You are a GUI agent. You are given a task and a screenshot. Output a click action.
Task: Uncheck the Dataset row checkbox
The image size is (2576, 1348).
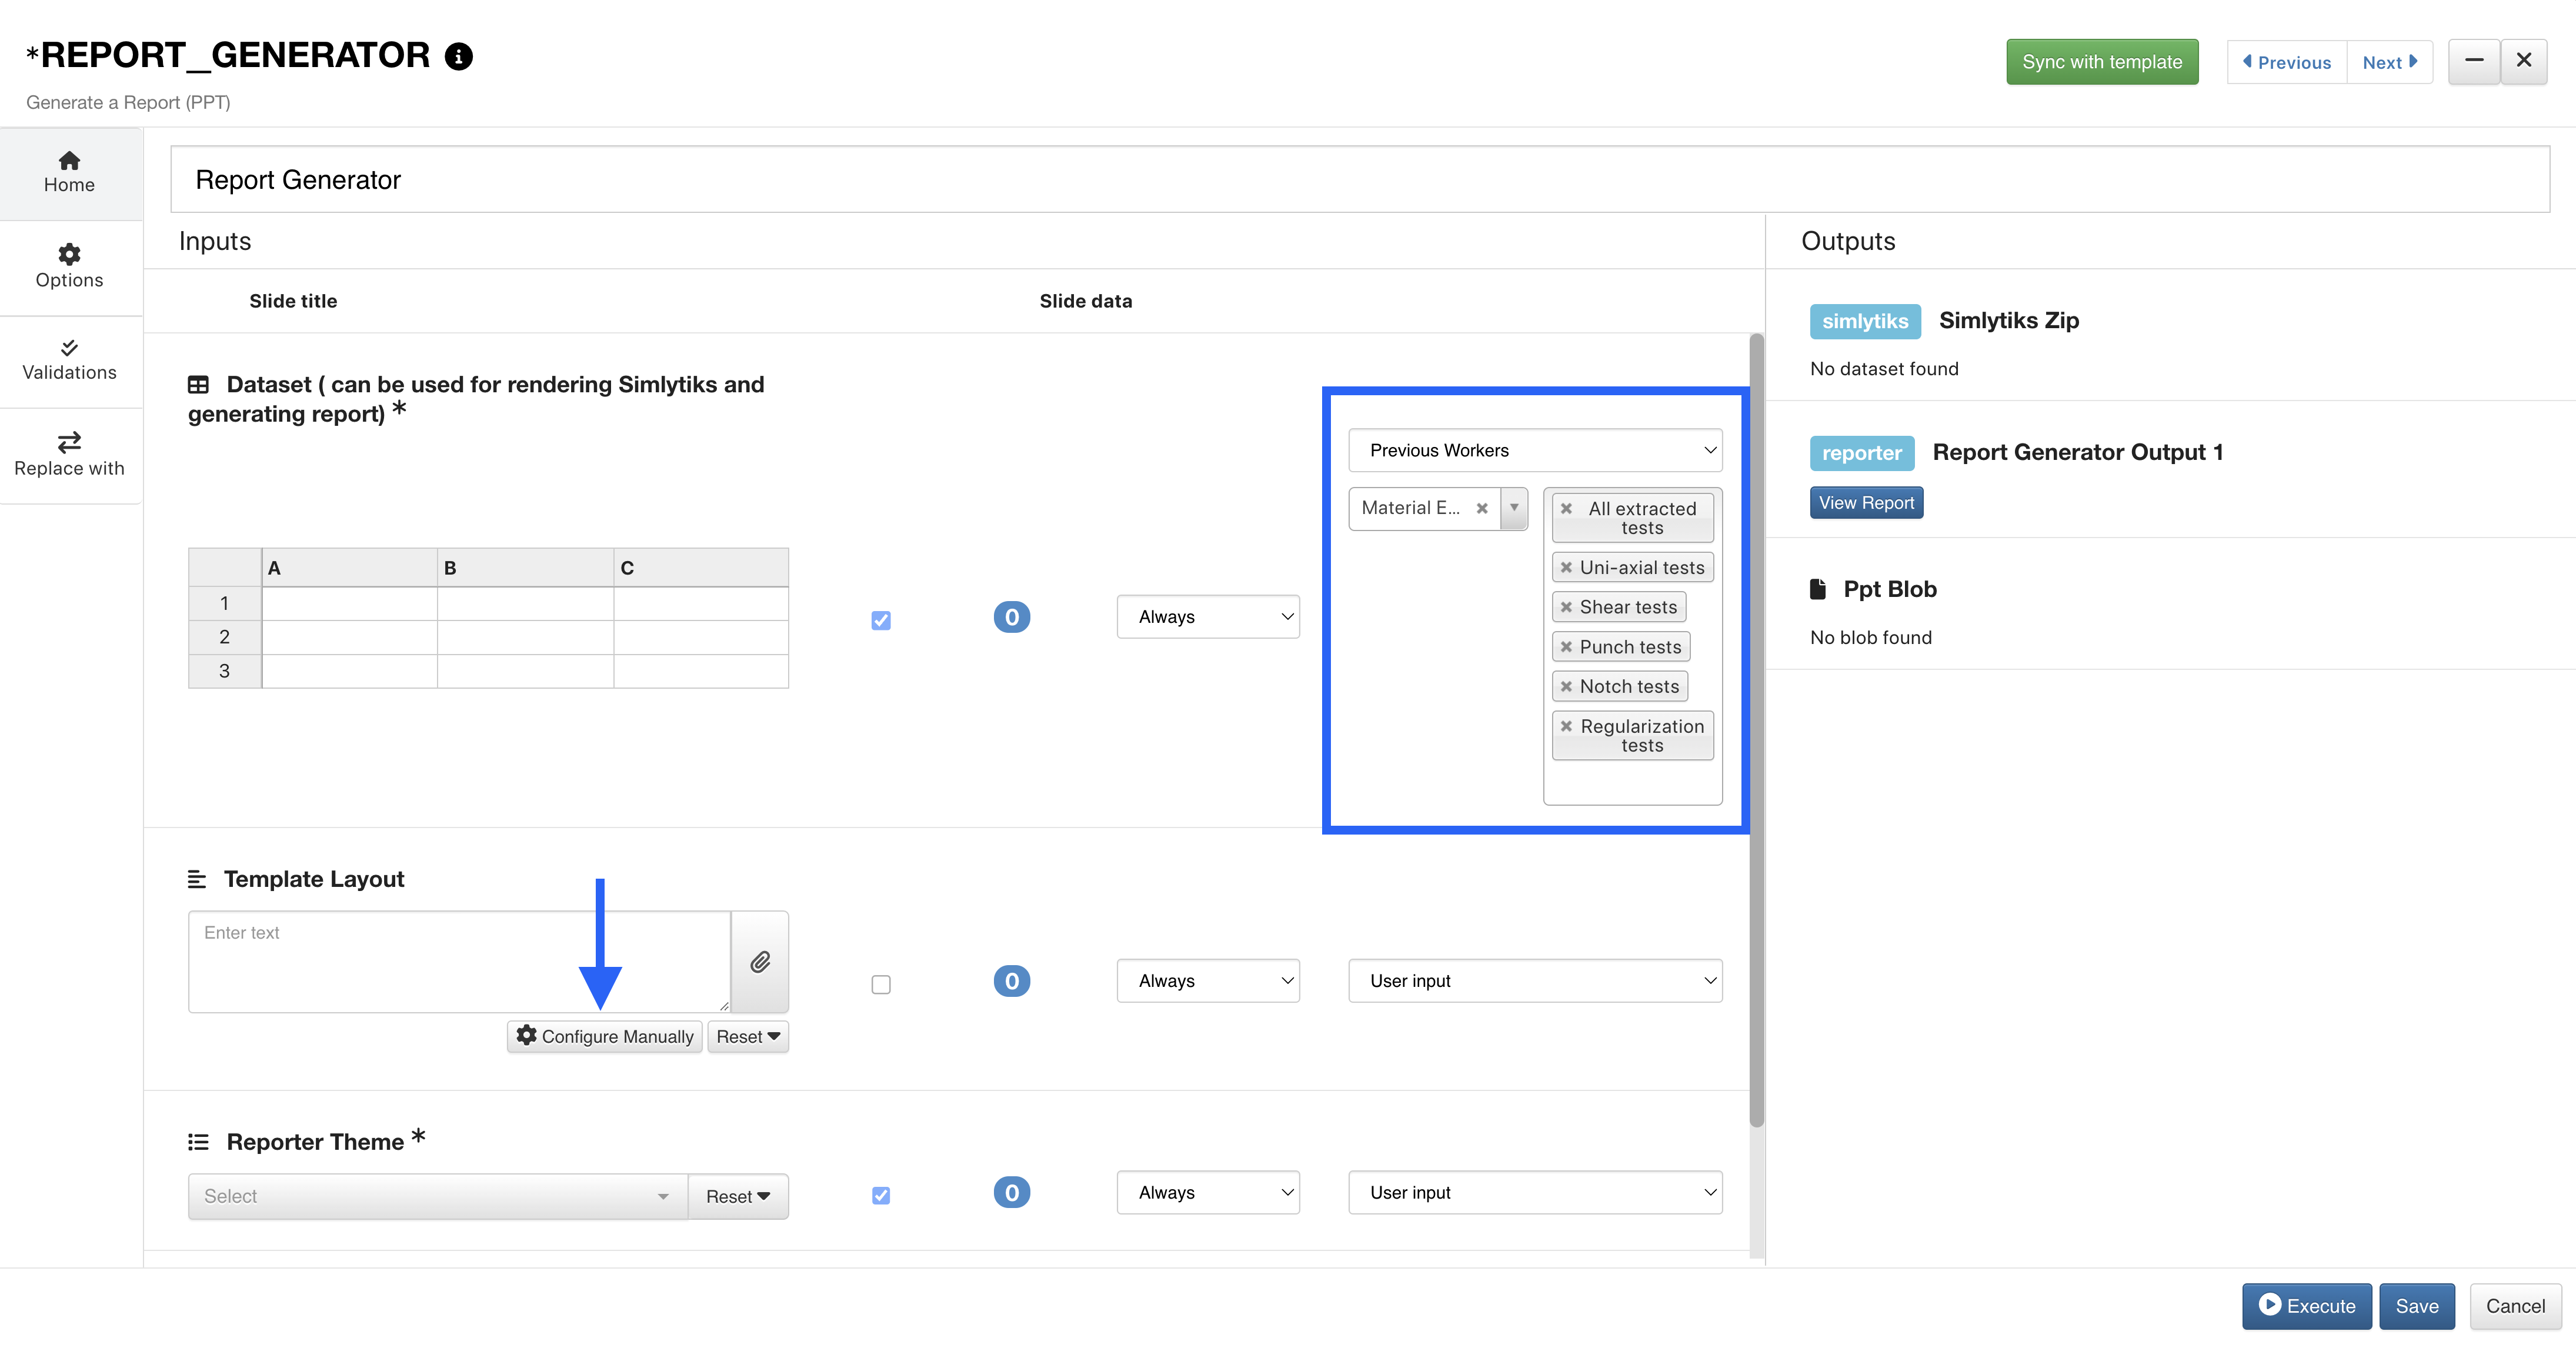(x=881, y=620)
